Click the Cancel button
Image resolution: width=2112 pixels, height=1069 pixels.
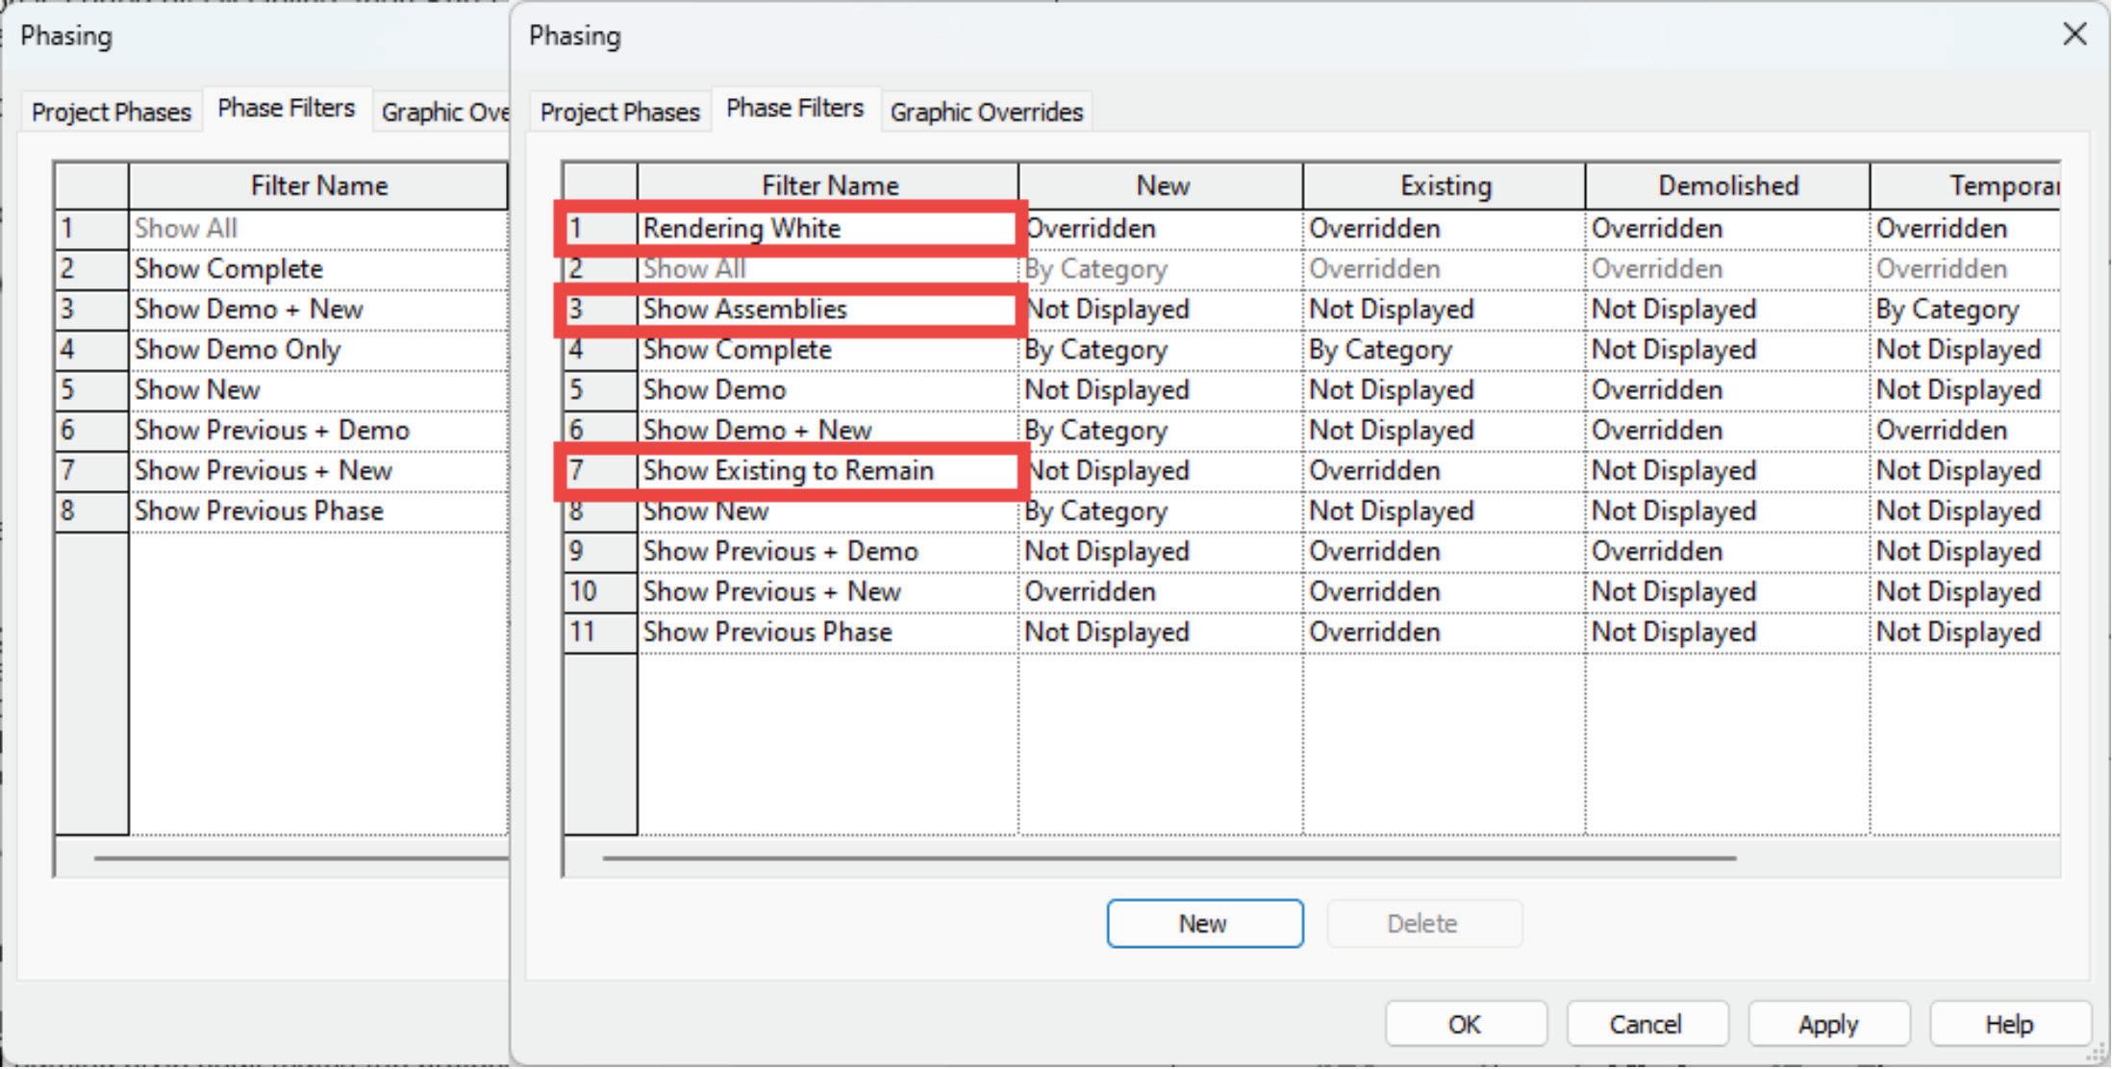click(x=1646, y=1024)
